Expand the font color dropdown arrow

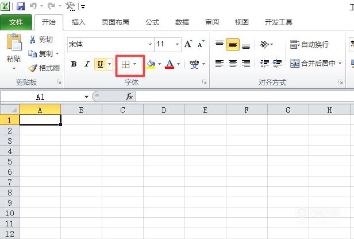(x=178, y=64)
